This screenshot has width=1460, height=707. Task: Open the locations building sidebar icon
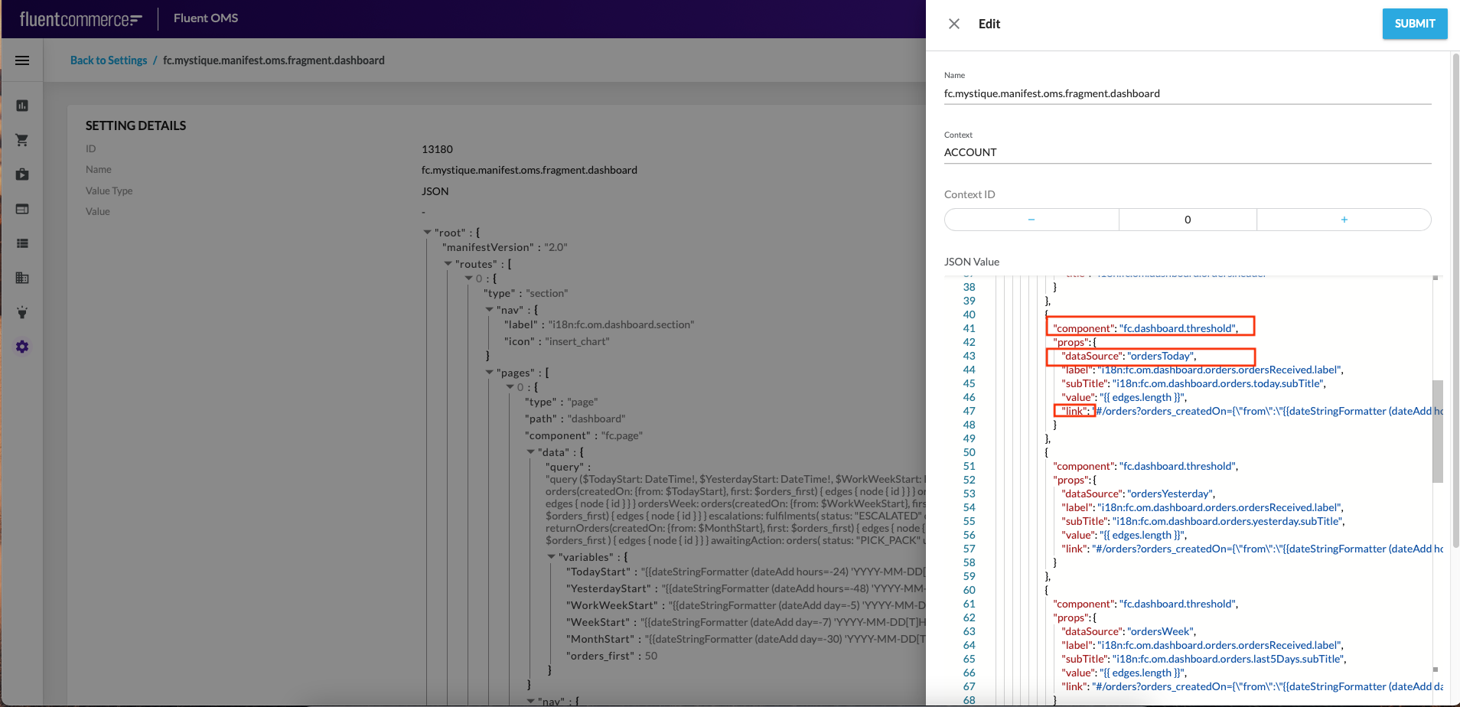coord(22,278)
